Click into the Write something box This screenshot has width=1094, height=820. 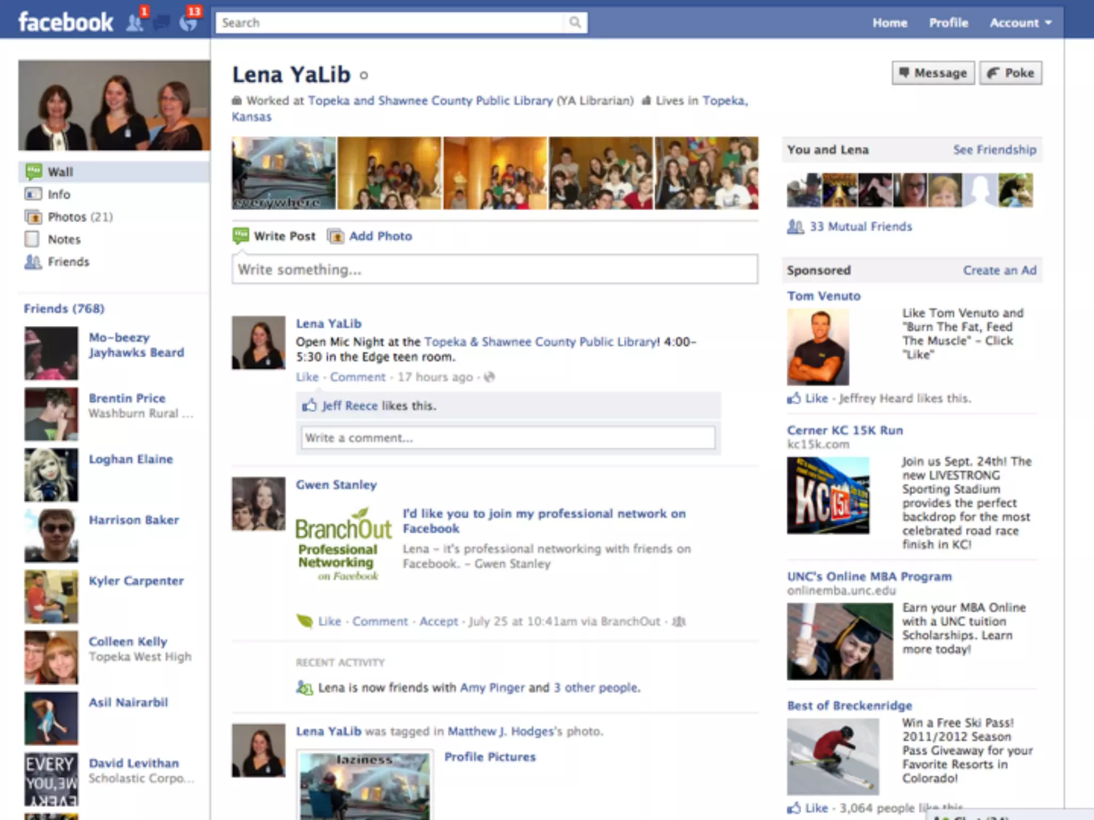click(494, 270)
